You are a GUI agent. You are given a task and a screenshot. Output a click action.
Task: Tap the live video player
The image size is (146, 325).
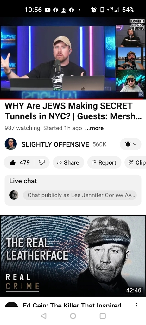[x=73, y=58]
